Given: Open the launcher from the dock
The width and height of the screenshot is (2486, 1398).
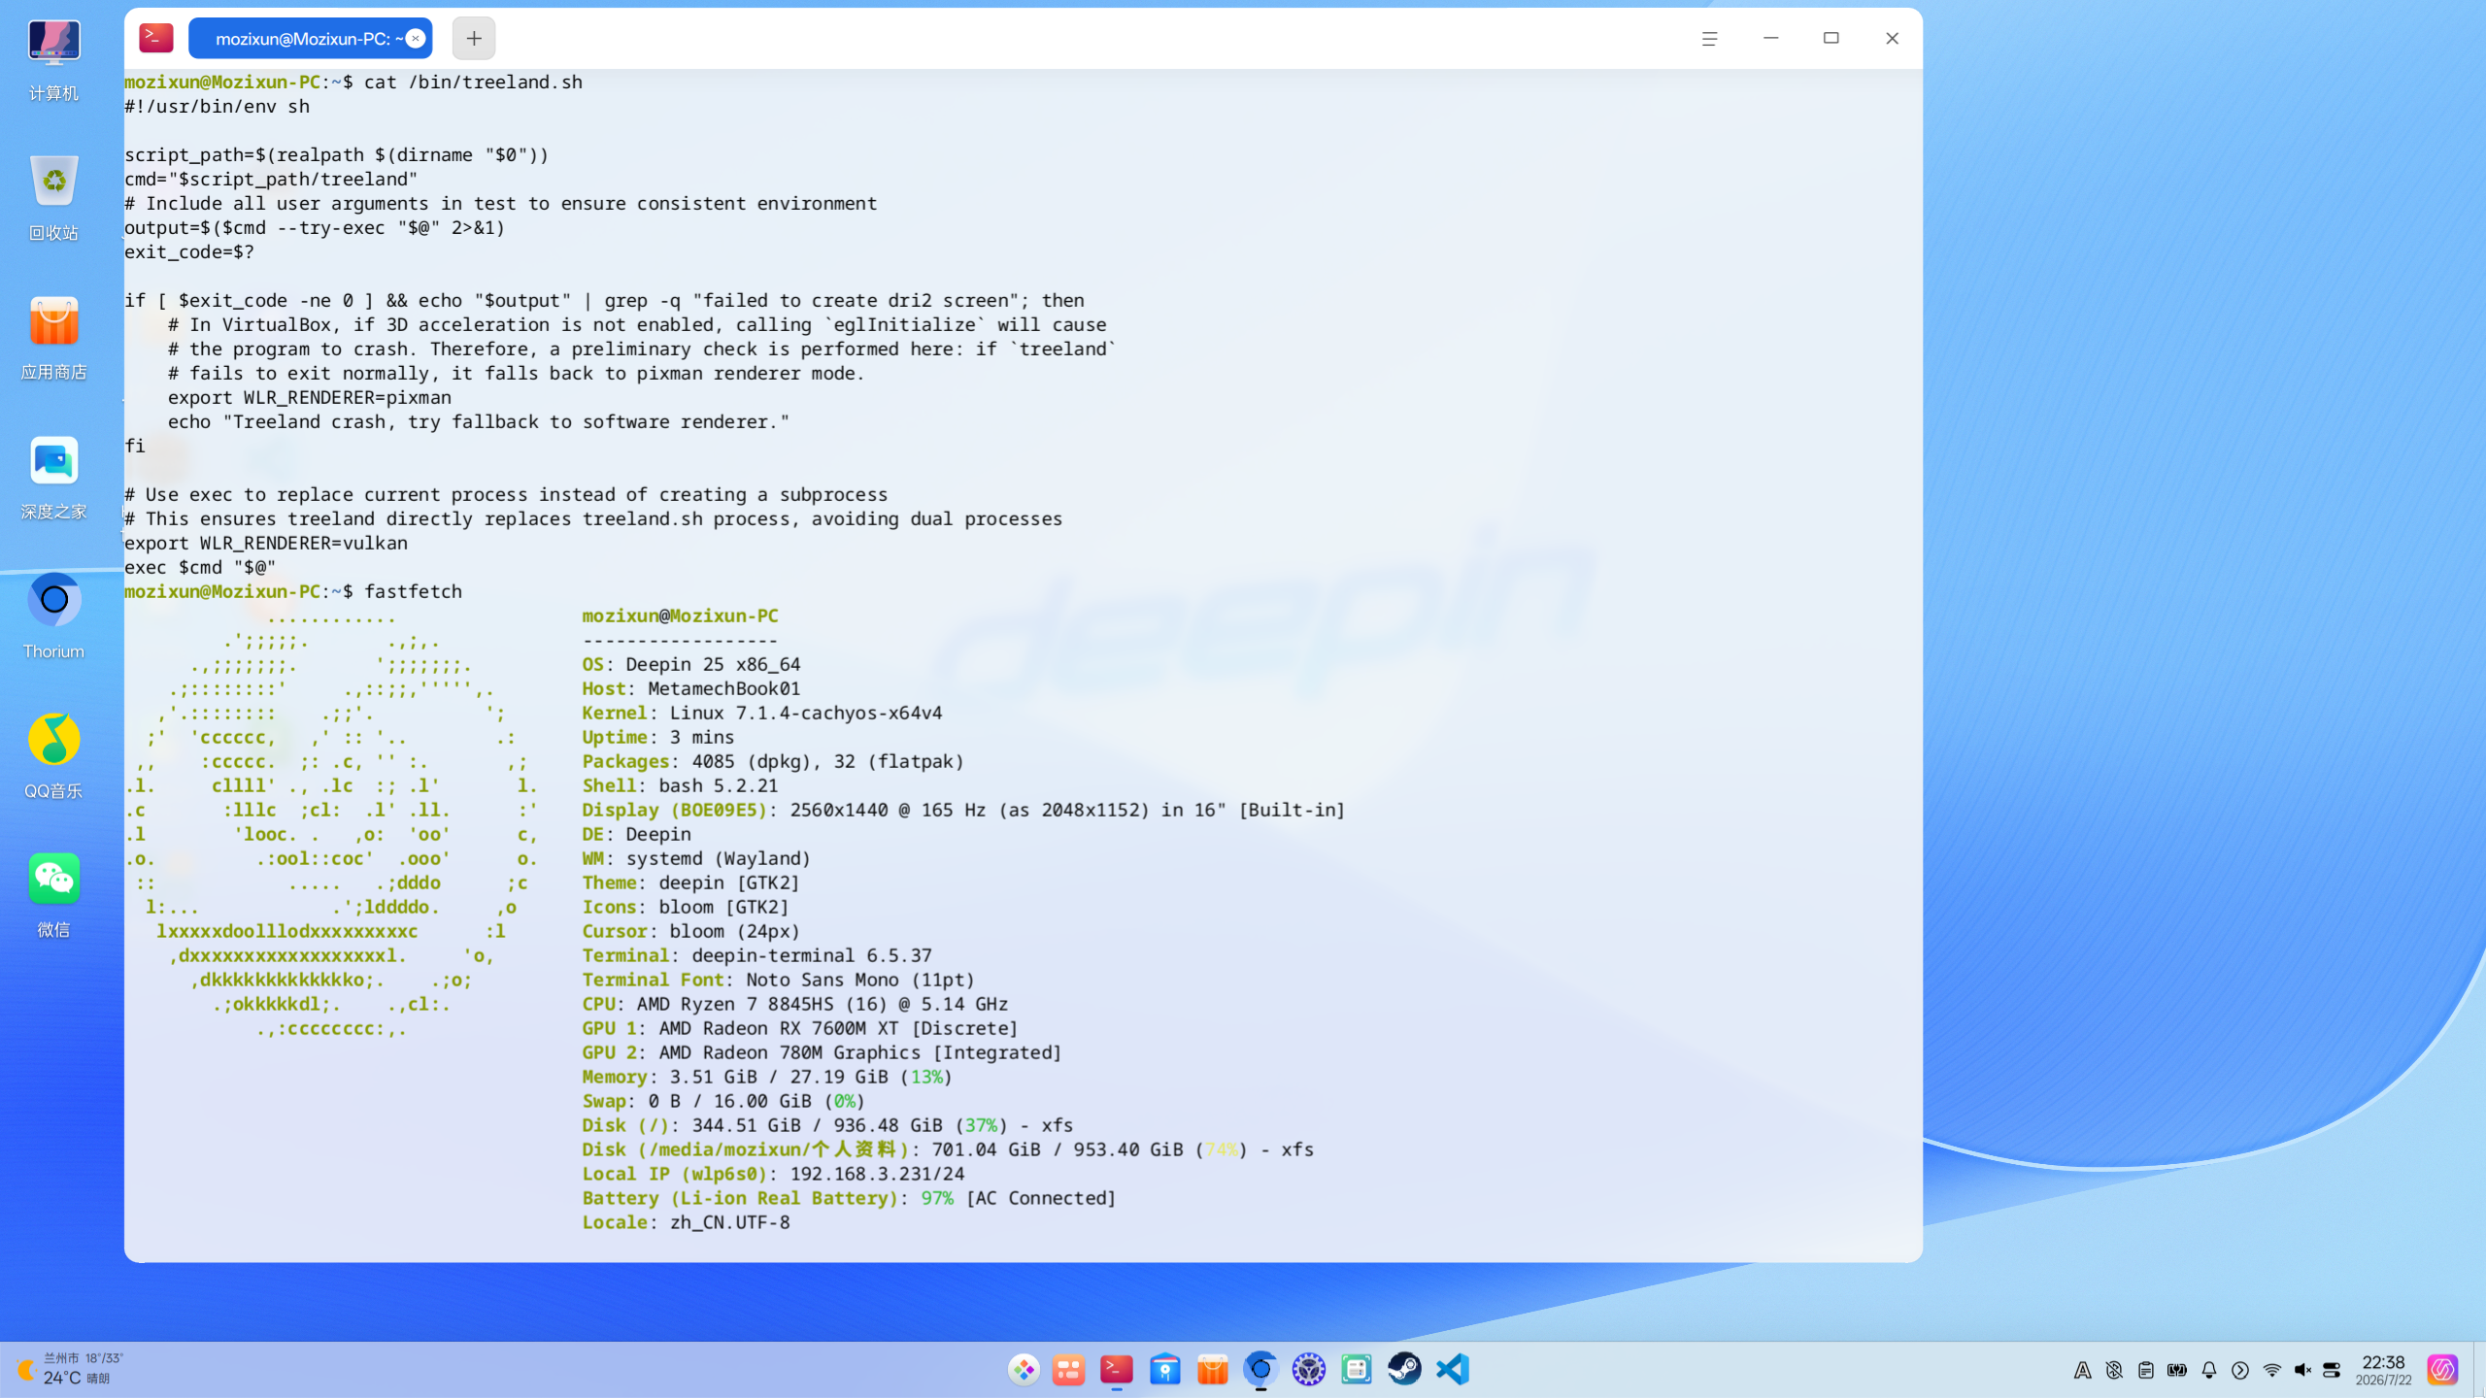Looking at the screenshot, I should point(1024,1370).
